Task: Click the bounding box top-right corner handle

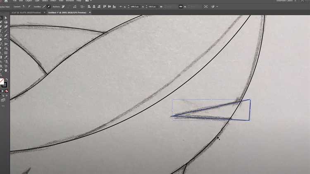Action: 250,100
